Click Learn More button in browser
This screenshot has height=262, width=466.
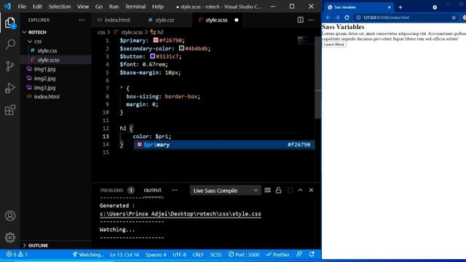click(x=334, y=44)
